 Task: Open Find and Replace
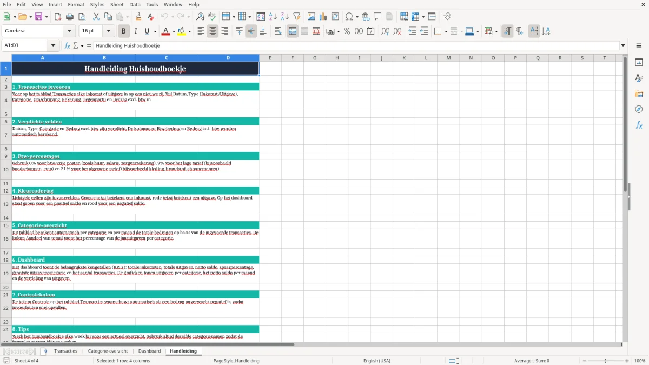coord(200,17)
